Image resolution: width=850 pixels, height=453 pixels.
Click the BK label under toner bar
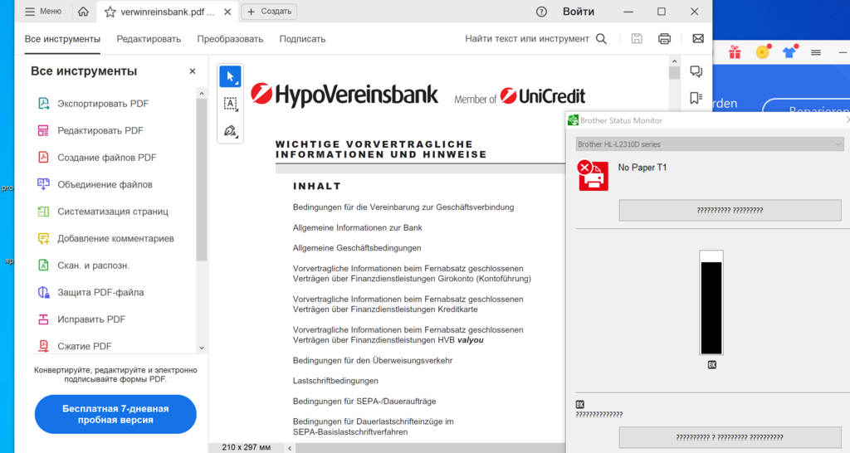point(711,365)
